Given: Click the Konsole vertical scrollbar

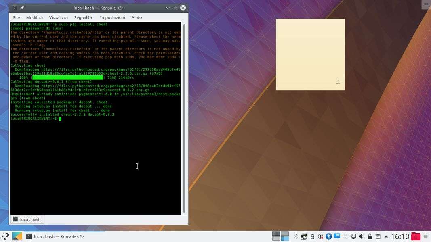Looking at the screenshot, I should click(184, 117).
